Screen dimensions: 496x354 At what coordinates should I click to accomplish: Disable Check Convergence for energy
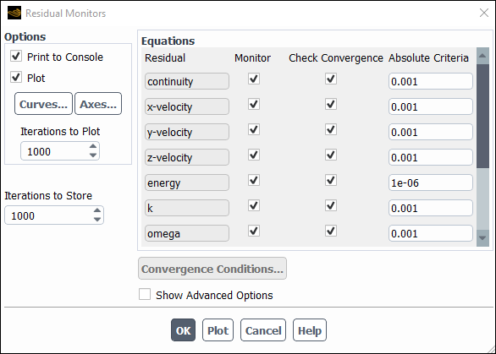(331, 180)
